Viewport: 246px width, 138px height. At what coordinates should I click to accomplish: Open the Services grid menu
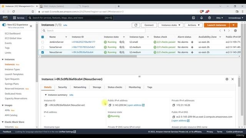click(x=18, y=18)
